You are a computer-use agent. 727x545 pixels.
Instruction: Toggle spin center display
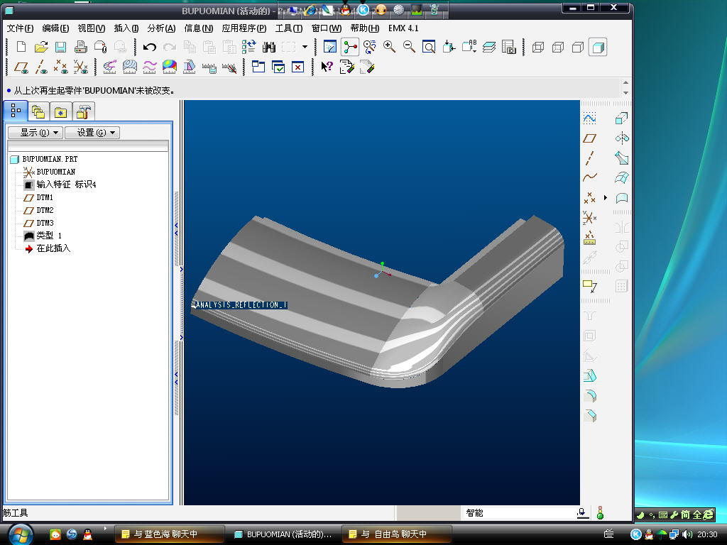(x=349, y=47)
